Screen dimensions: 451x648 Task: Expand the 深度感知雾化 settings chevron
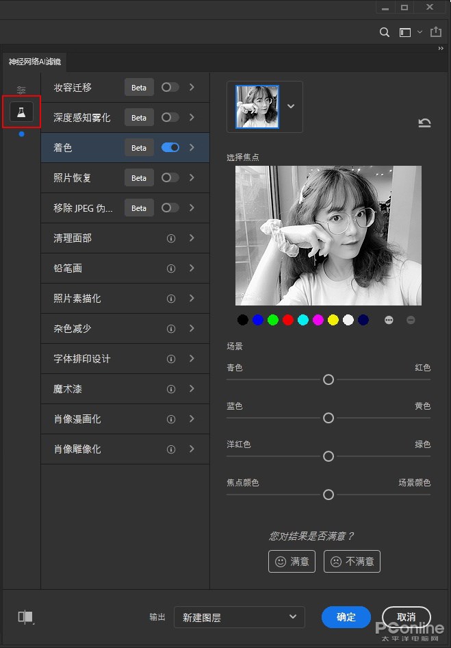pos(192,117)
